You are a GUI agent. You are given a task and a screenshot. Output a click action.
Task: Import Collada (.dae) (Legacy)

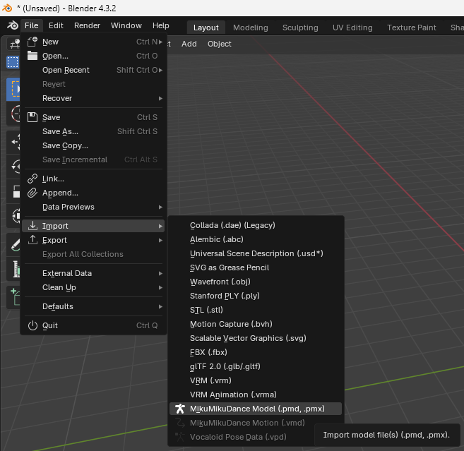[256, 225]
